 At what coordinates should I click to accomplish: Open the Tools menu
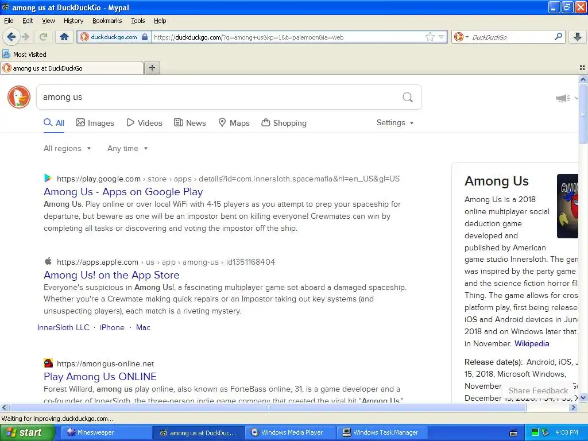pyautogui.click(x=138, y=21)
